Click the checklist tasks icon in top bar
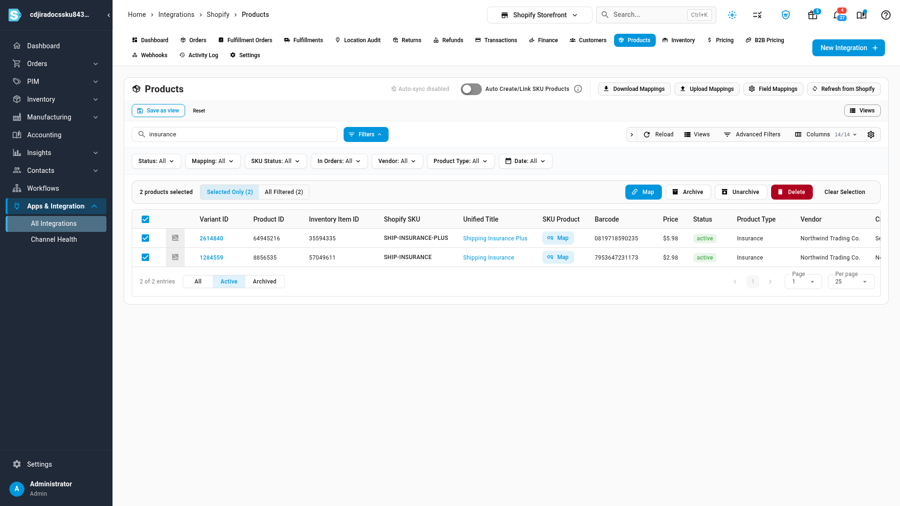Image resolution: width=900 pixels, height=506 pixels. [757, 15]
